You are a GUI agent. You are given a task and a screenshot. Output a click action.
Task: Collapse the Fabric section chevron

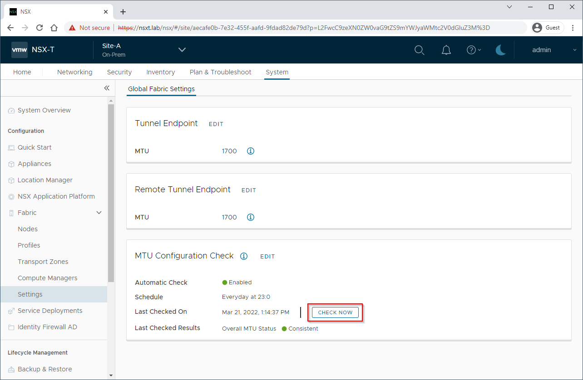pyautogui.click(x=99, y=213)
